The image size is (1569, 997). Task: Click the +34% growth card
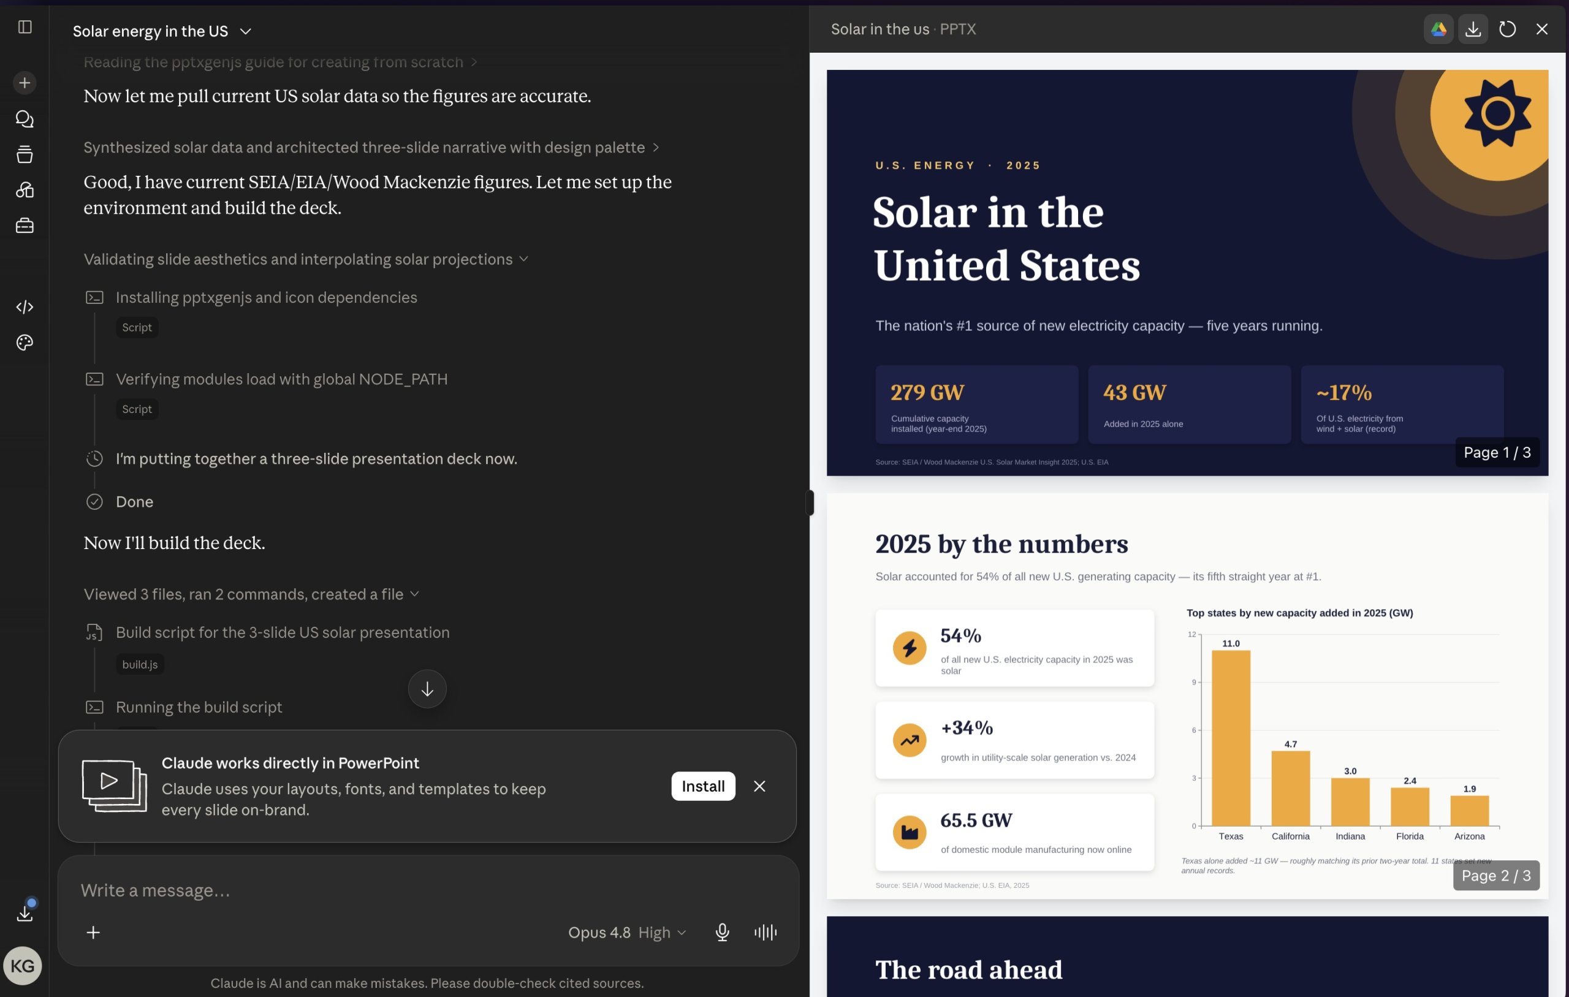[1014, 740]
